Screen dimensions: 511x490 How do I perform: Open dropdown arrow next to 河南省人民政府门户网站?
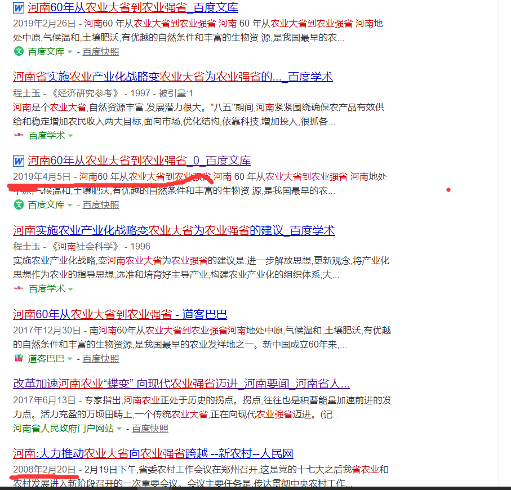pyautogui.click(x=119, y=429)
